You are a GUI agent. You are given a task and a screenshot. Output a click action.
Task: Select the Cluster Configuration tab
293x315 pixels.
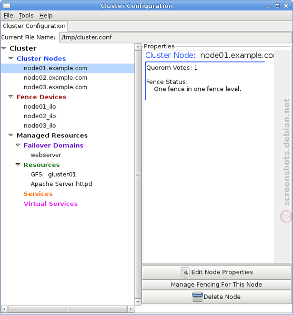pyautogui.click(x=34, y=26)
